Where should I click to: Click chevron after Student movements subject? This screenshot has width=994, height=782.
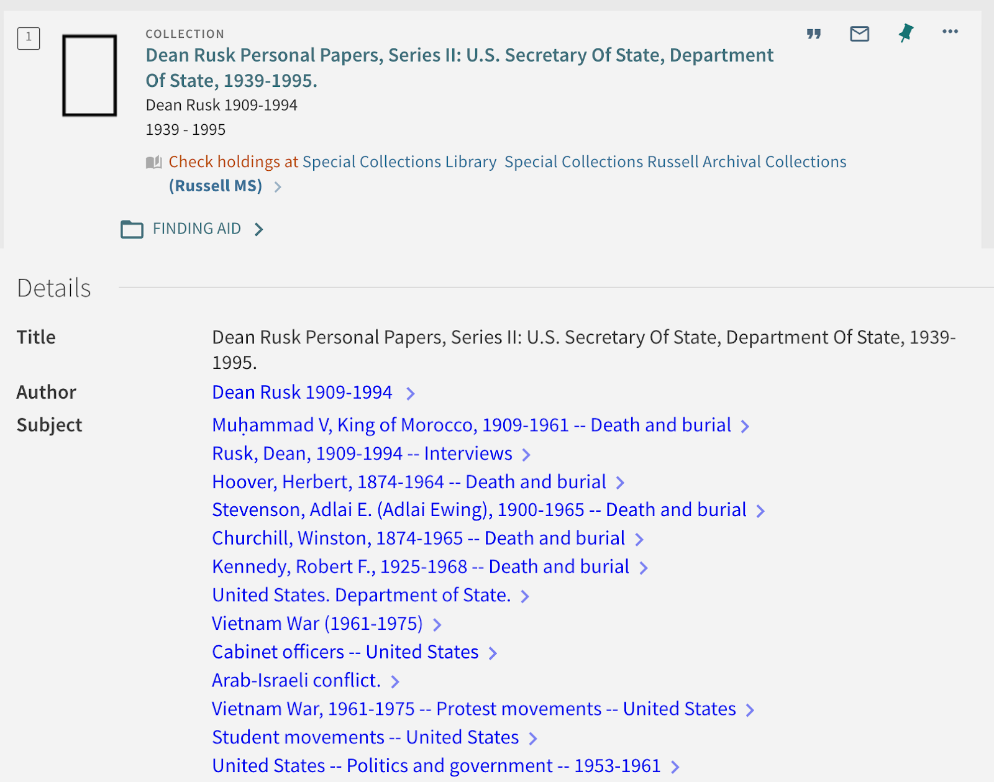[533, 739]
